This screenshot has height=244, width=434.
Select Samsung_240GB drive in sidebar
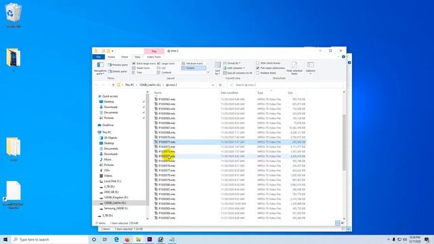click(116, 208)
